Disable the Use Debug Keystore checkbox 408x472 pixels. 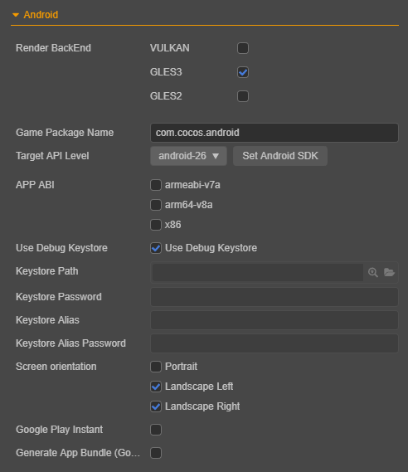pos(156,248)
